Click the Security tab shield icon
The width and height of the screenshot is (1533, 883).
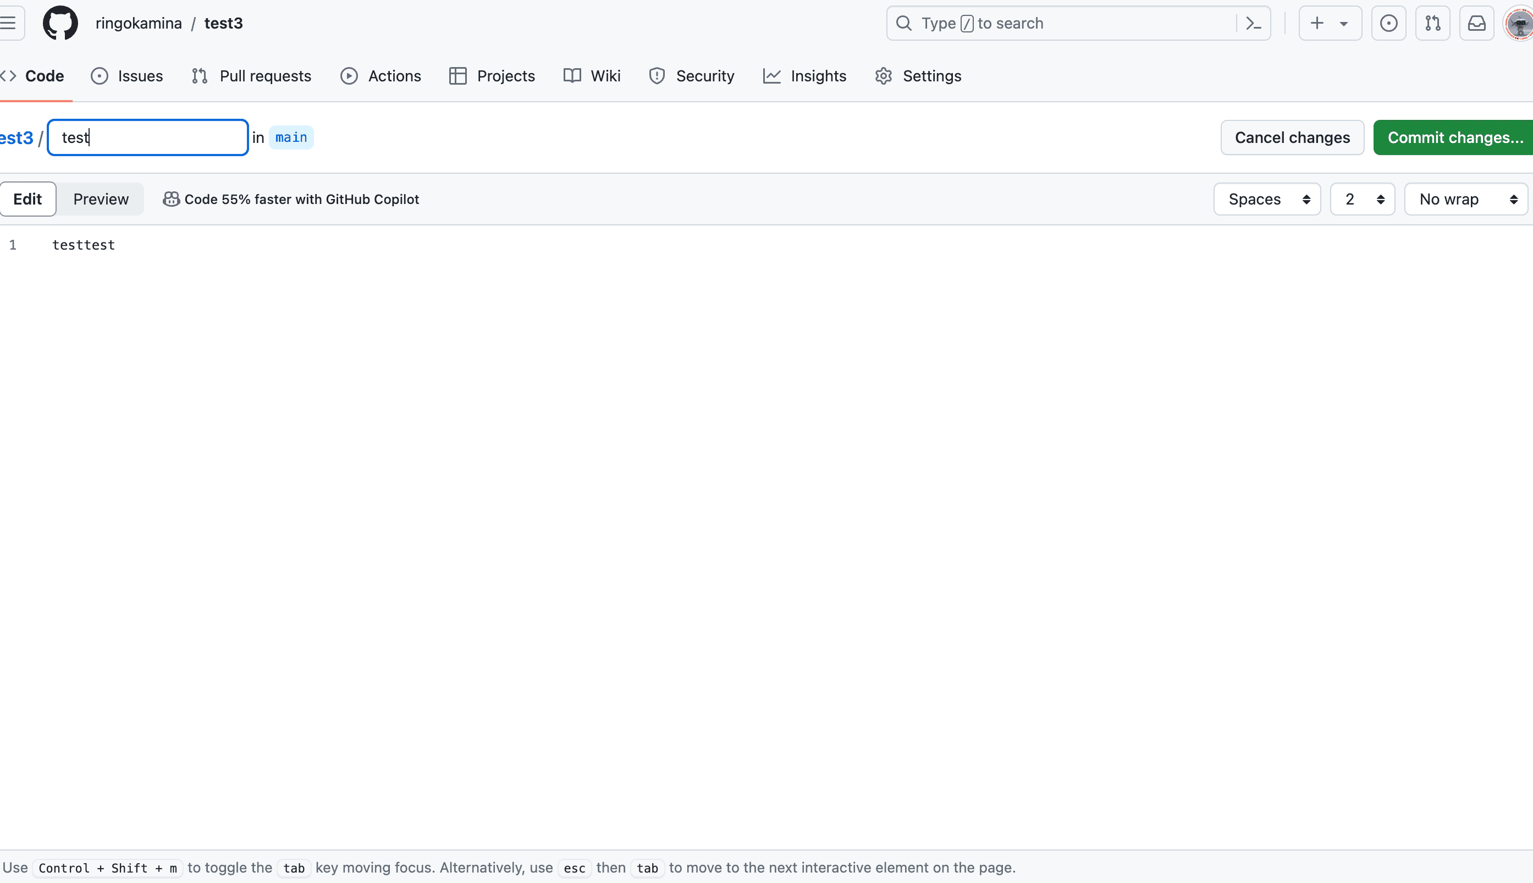(x=657, y=76)
